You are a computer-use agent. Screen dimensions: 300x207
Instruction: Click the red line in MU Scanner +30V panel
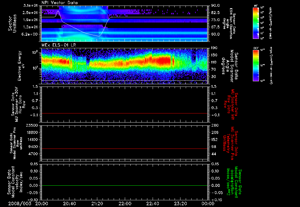(x=124, y=113)
